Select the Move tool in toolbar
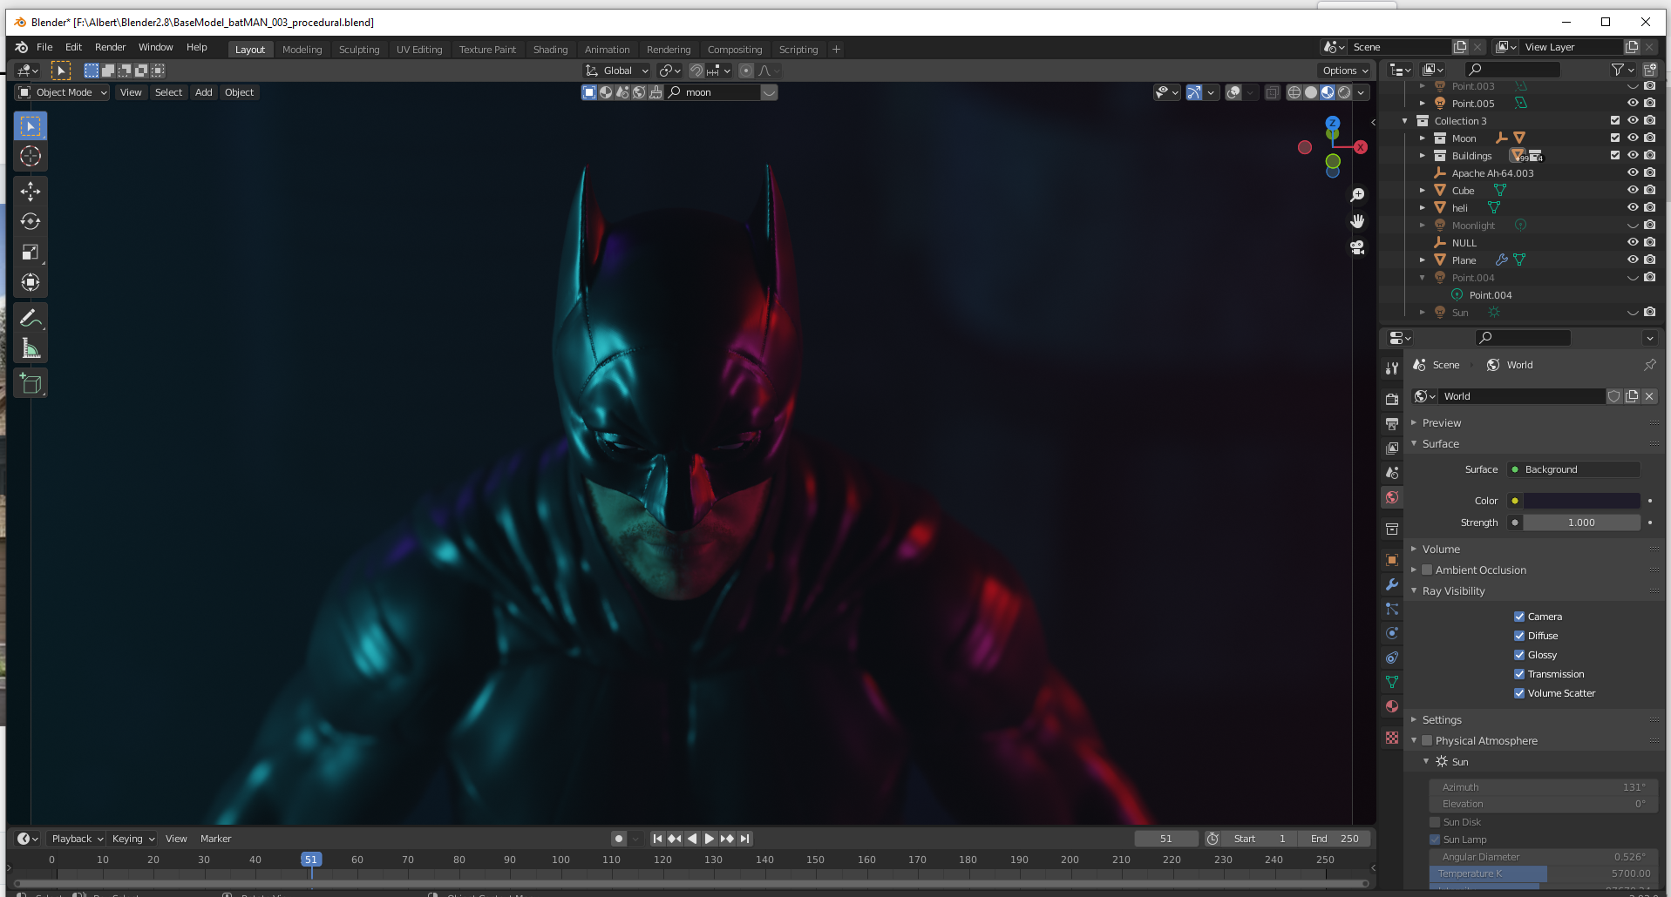Image resolution: width=1671 pixels, height=897 pixels. [31, 191]
